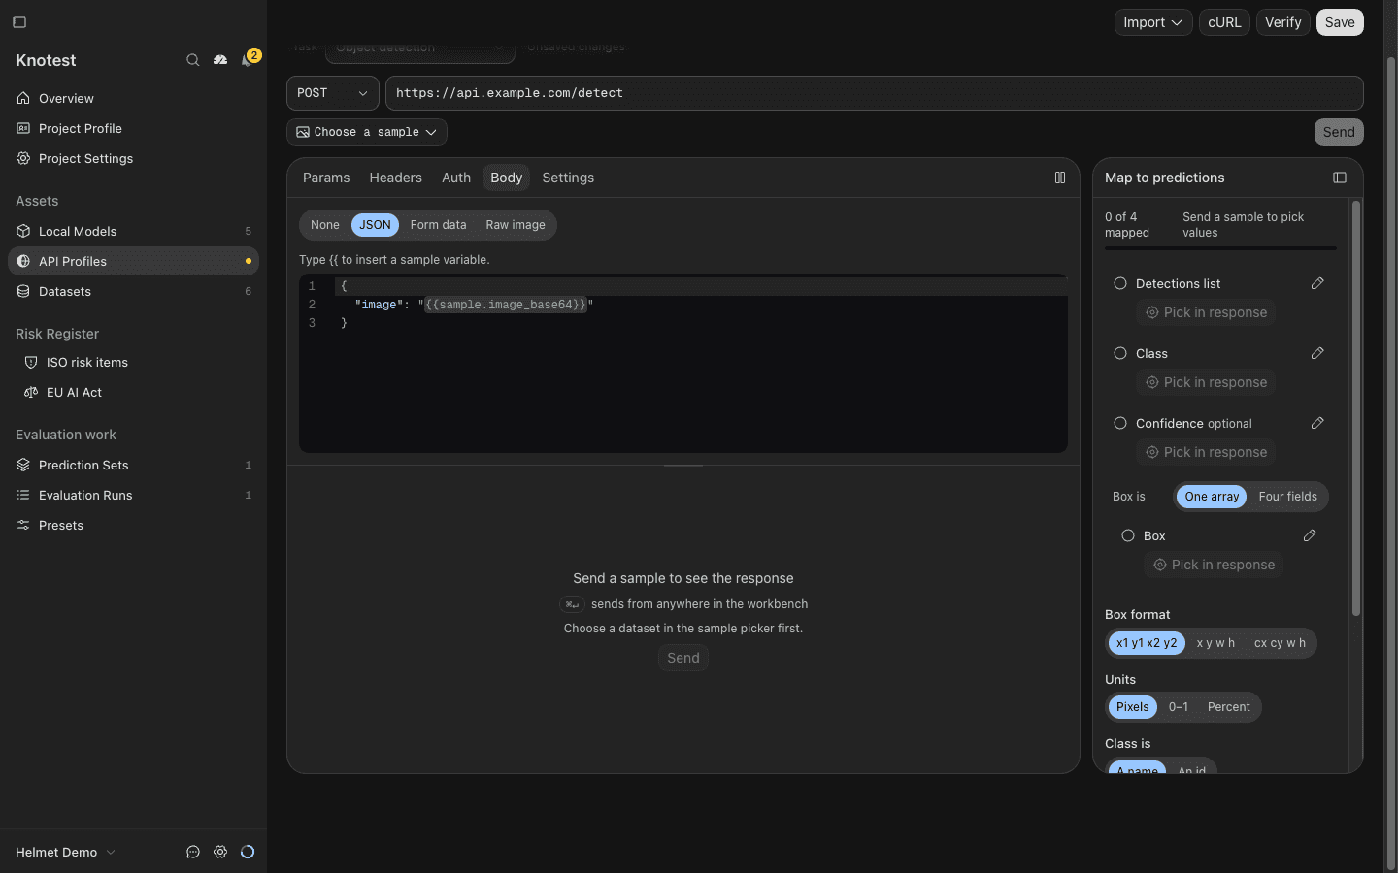
Task: Open the feedback chat icon
Action: click(x=193, y=852)
